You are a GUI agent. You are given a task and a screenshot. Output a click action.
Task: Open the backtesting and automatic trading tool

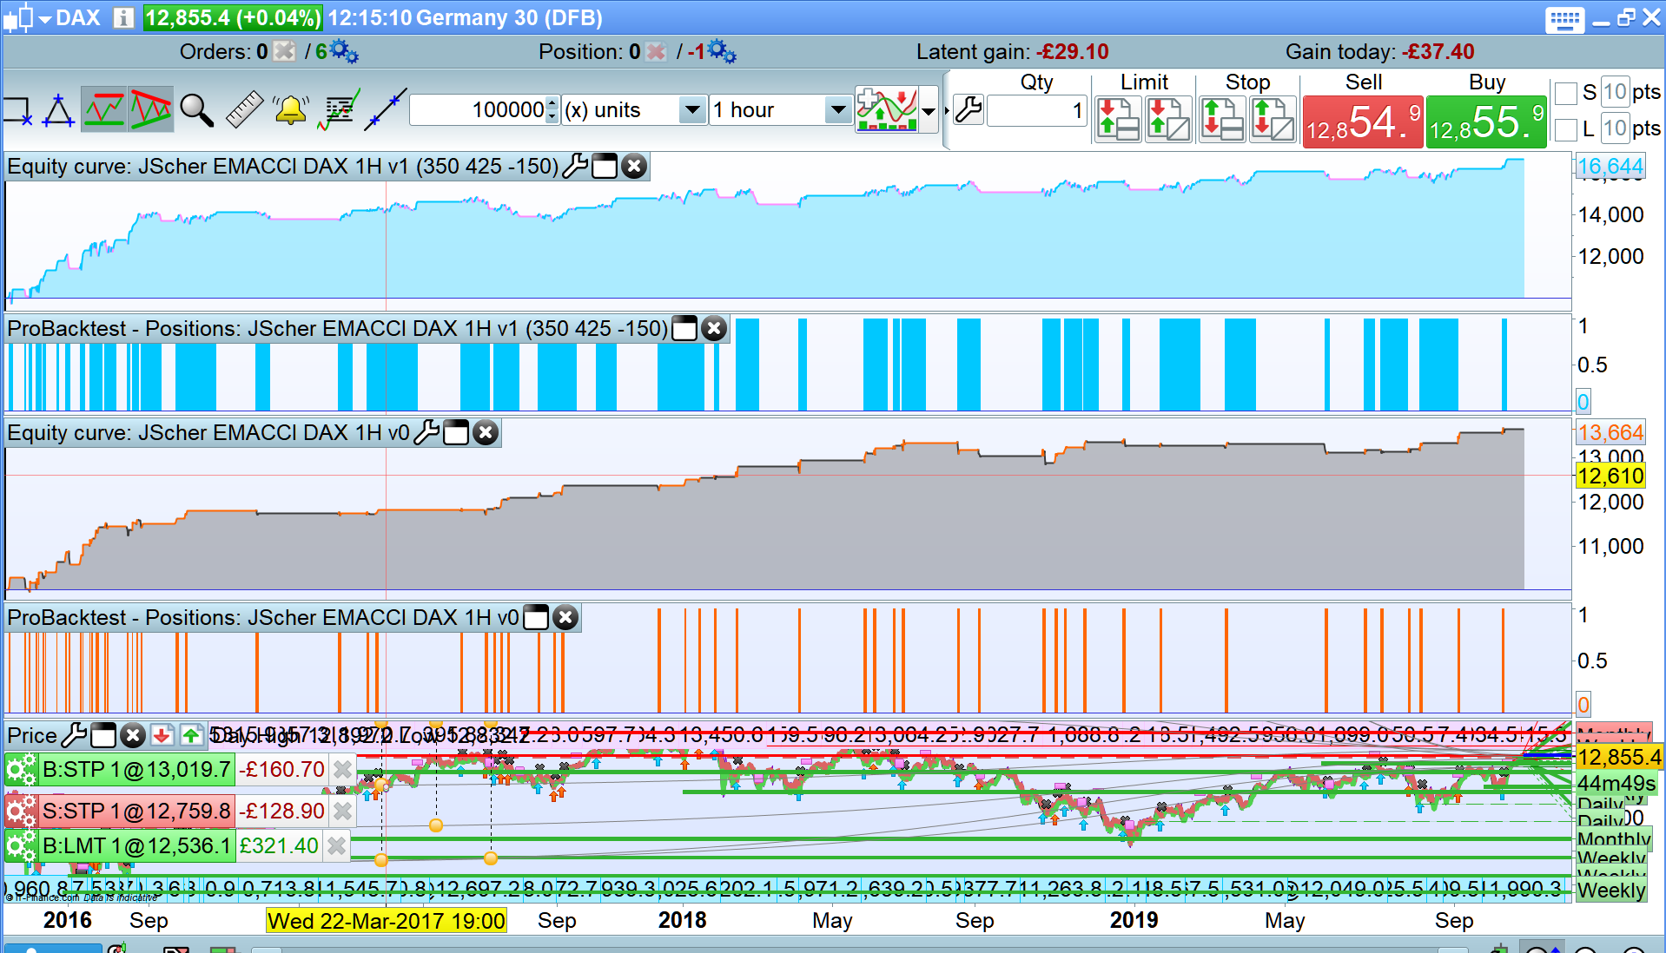(339, 110)
